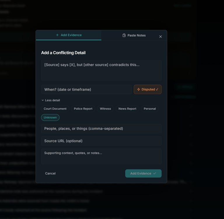Click the lightning bolt Disputed icon
This screenshot has height=219, width=224.
point(139,89)
